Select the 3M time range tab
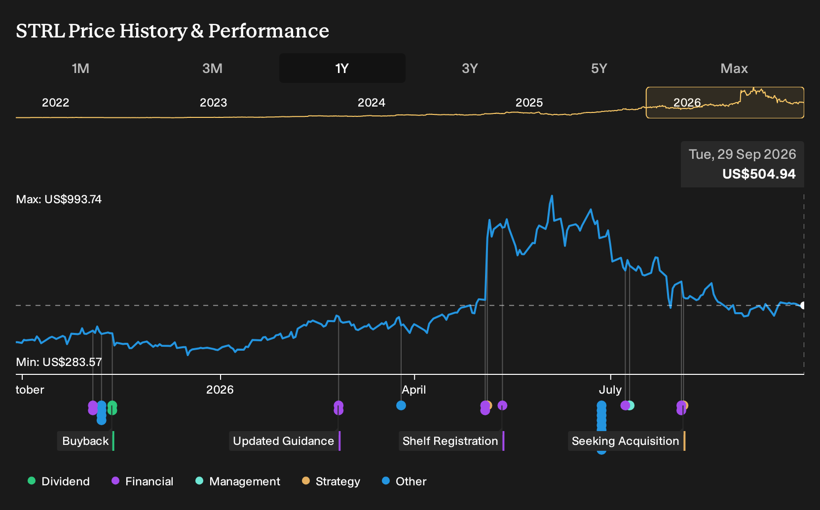This screenshot has height=510, width=820. 212,68
